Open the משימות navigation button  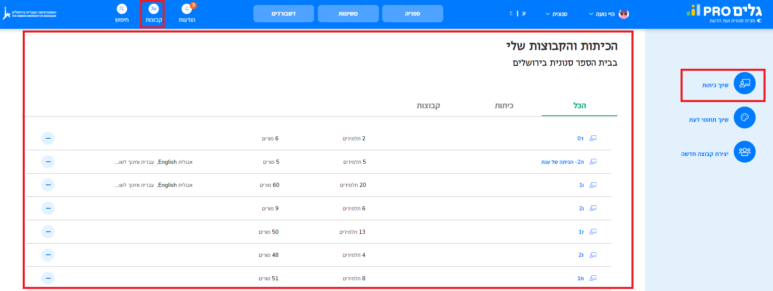point(348,14)
